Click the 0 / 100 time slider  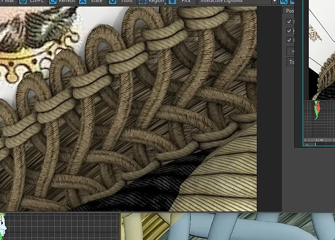(x=319, y=140)
